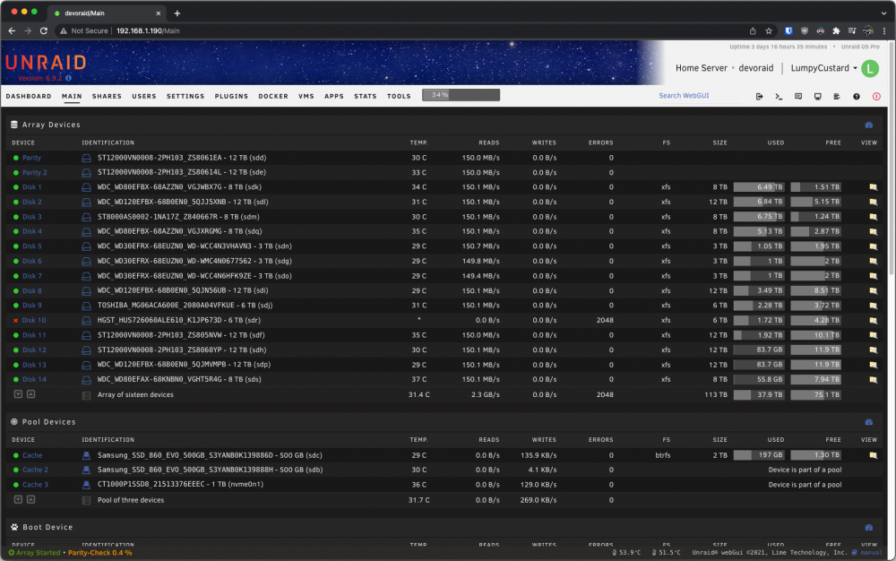Go to Shares tab
The image size is (896, 561).
[107, 97]
